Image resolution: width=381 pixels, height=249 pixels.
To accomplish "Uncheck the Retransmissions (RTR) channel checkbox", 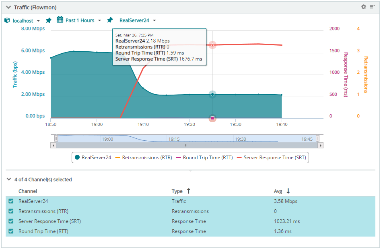I will click(11, 211).
